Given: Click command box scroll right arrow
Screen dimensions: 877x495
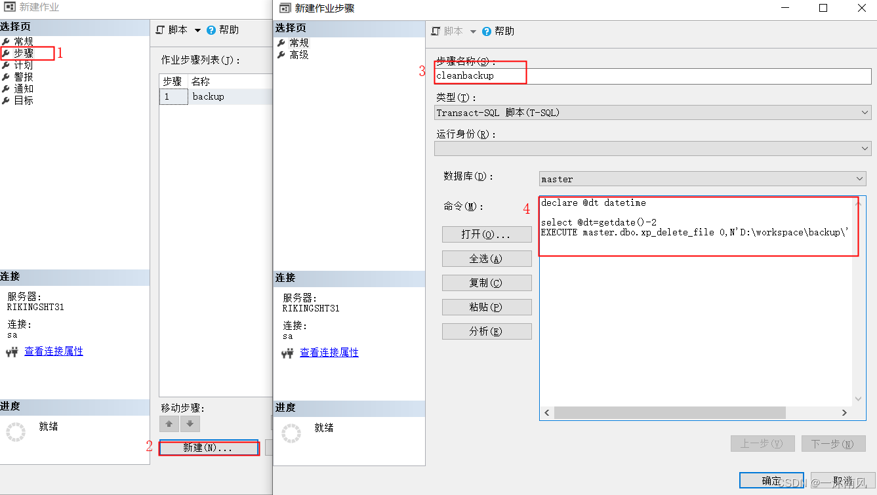Looking at the screenshot, I should (x=845, y=413).
